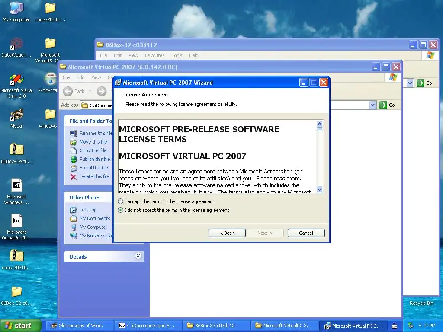Click Copy this file link
The image size is (443, 332).
[93, 150]
